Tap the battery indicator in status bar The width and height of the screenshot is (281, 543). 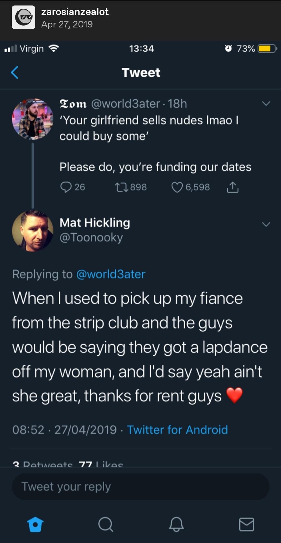(267, 49)
